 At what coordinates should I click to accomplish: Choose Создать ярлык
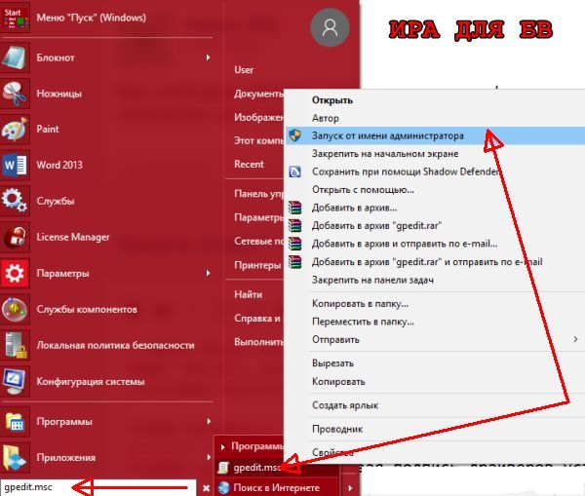[345, 405]
